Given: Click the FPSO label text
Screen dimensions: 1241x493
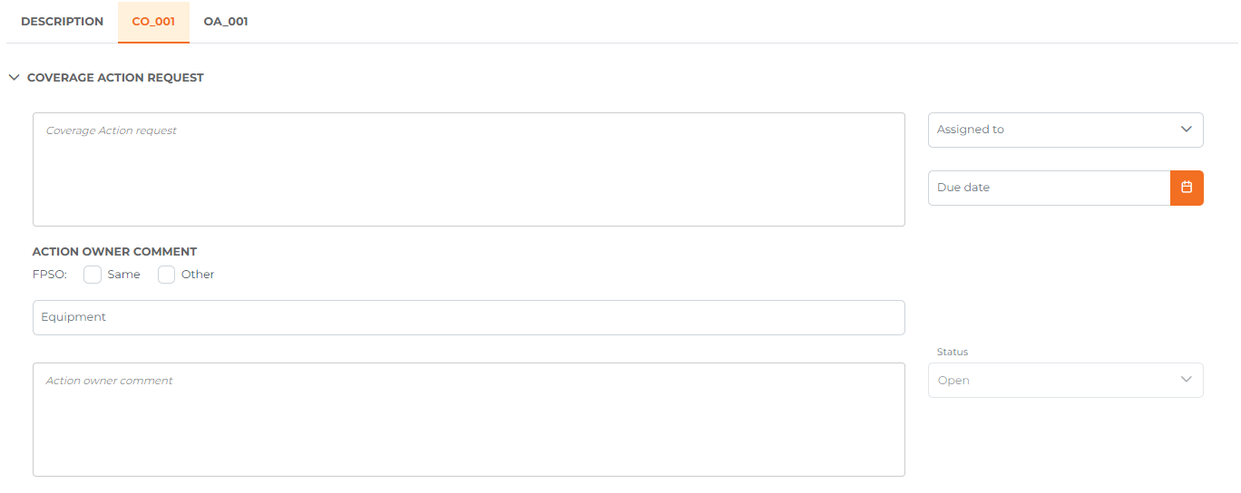Looking at the screenshot, I should [50, 275].
